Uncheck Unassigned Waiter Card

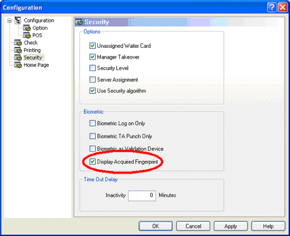pos(92,46)
